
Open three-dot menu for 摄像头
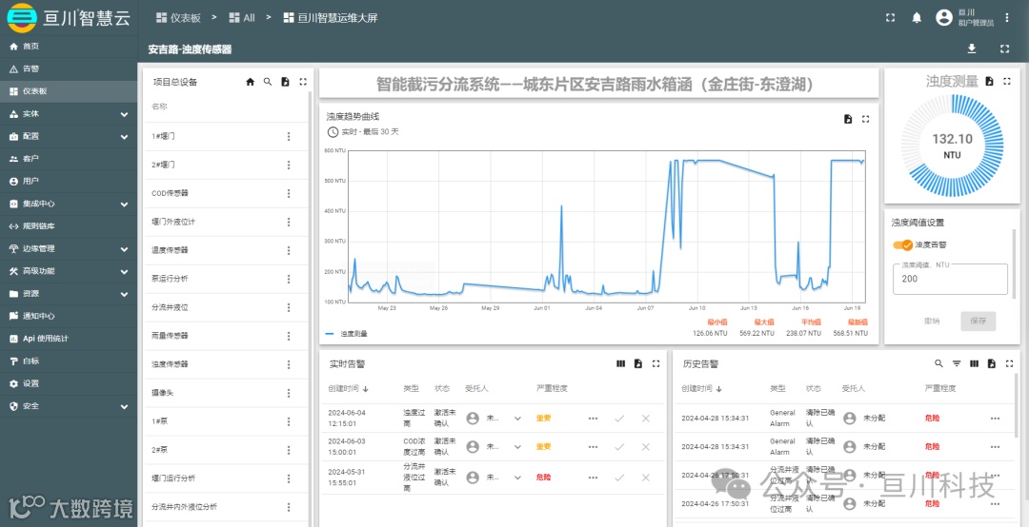[x=288, y=393]
